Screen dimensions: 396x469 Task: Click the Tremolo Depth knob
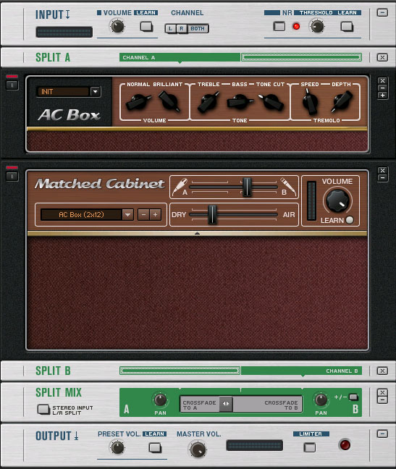pyautogui.click(x=342, y=101)
